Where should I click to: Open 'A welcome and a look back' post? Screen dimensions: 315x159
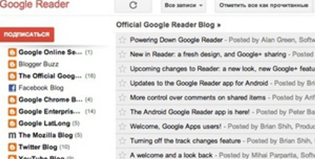[x=171, y=155]
